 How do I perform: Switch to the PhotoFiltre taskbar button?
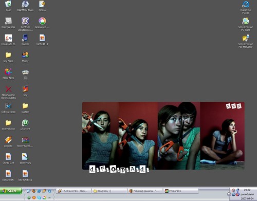tap(181, 191)
